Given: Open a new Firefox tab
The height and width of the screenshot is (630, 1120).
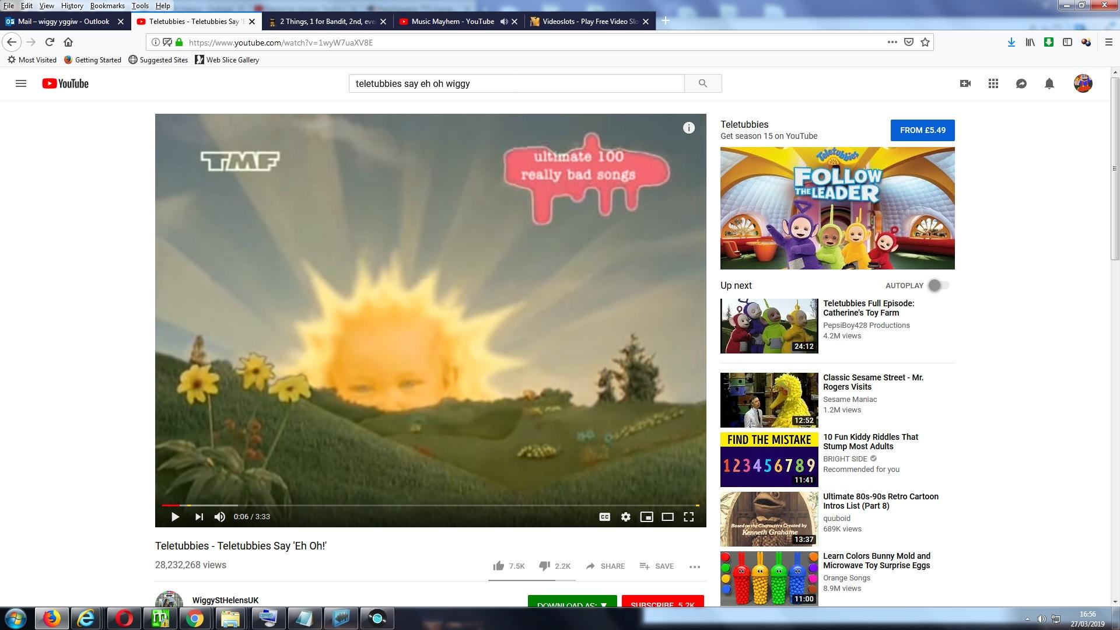Looking at the screenshot, I should [666, 21].
